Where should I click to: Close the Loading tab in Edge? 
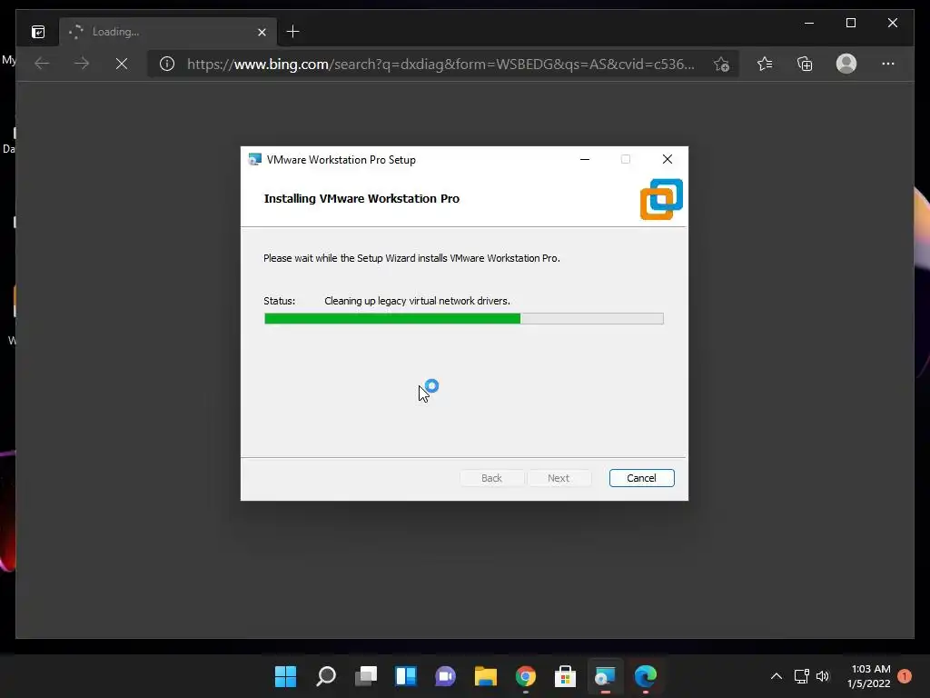tap(262, 32)
